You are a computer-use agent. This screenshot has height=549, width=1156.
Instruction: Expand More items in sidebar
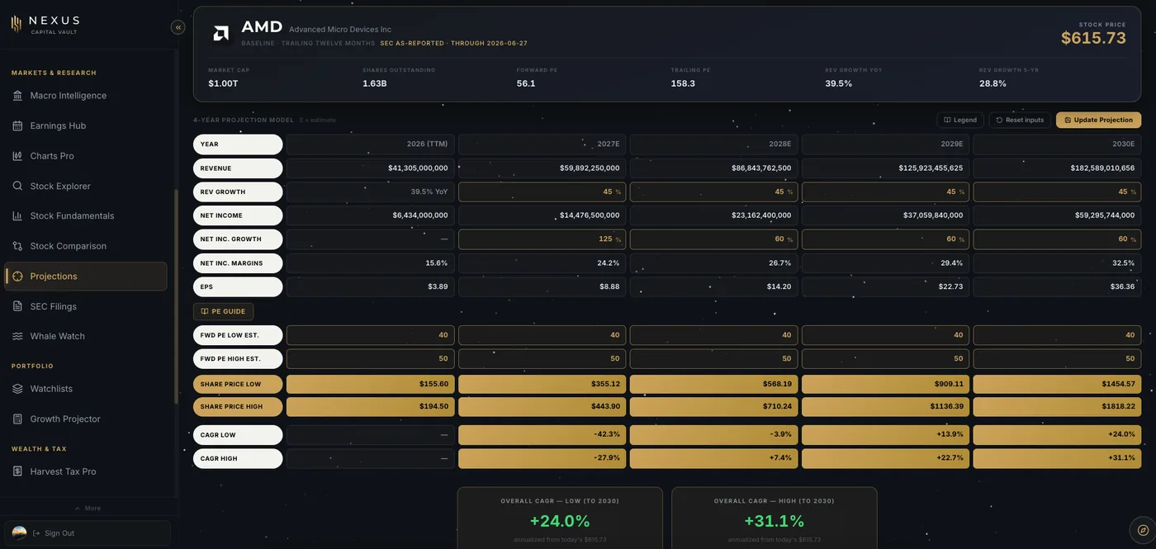pos(88,508)
